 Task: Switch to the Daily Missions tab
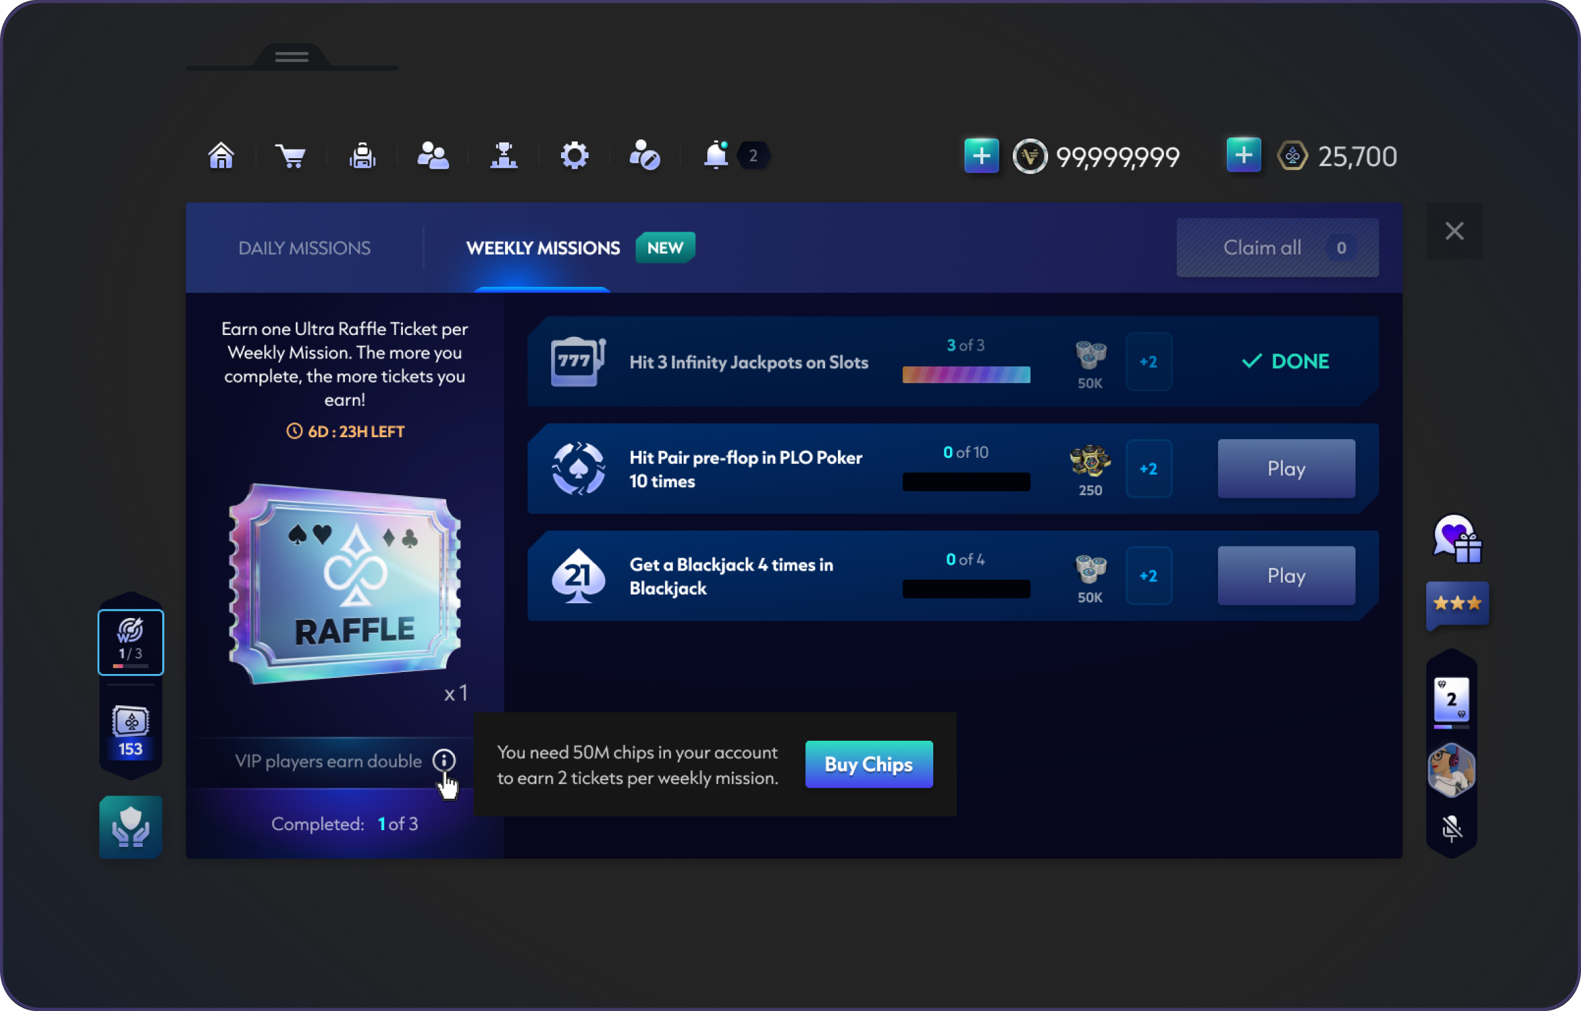(304, 248)
